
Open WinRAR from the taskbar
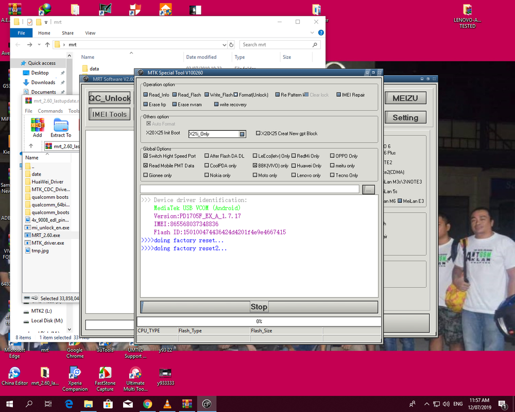(187, 404)
